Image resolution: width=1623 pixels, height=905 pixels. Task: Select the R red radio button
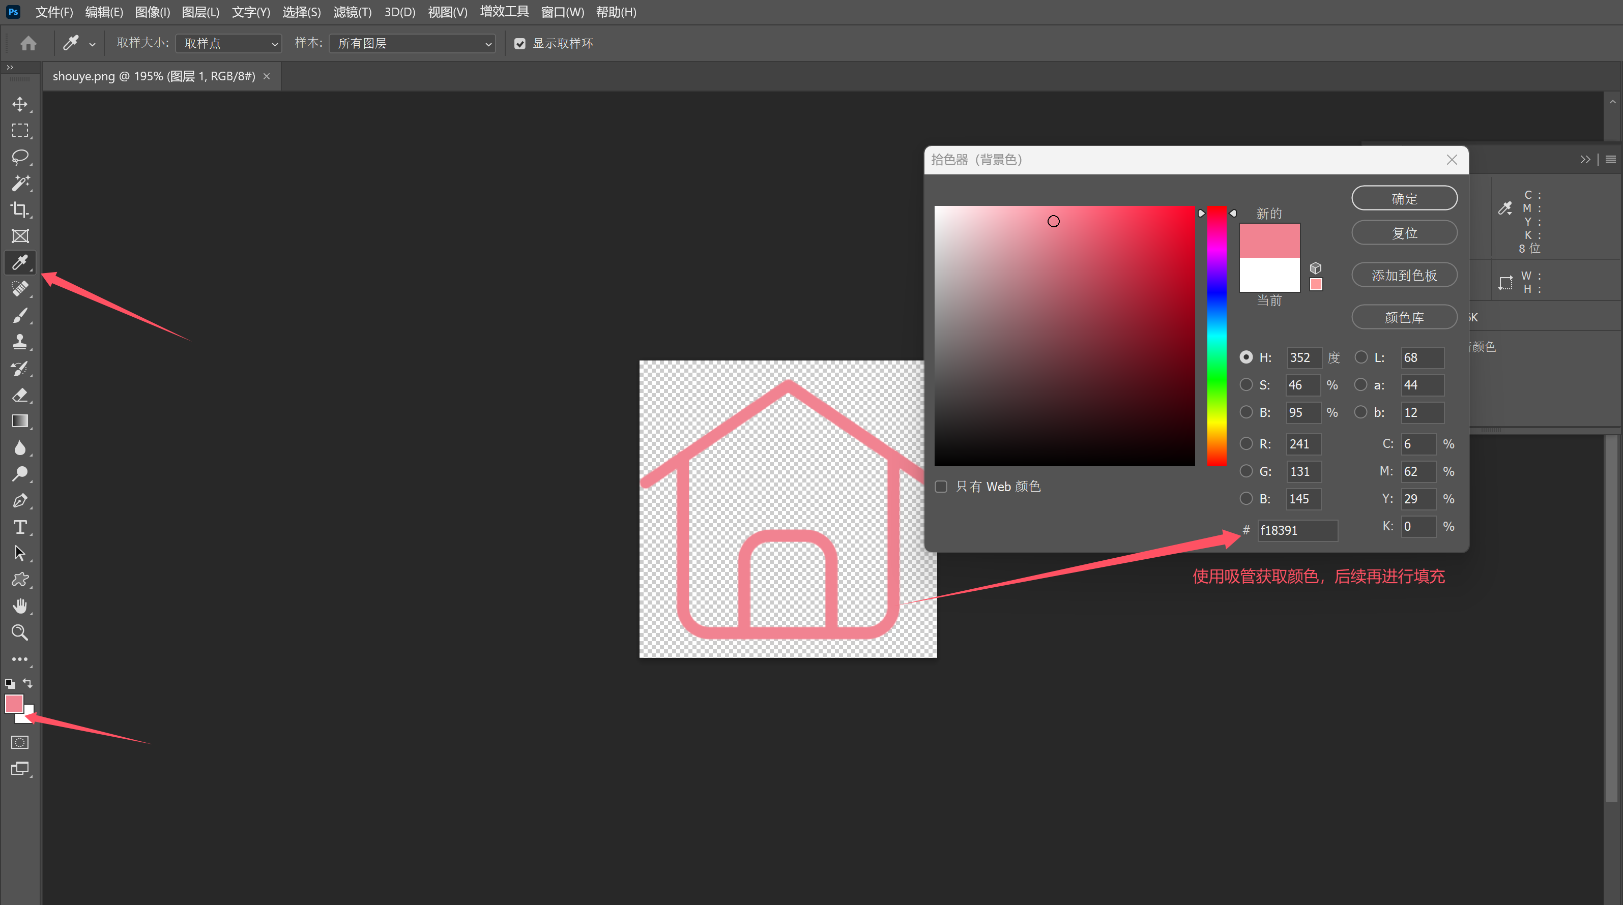1245,443
